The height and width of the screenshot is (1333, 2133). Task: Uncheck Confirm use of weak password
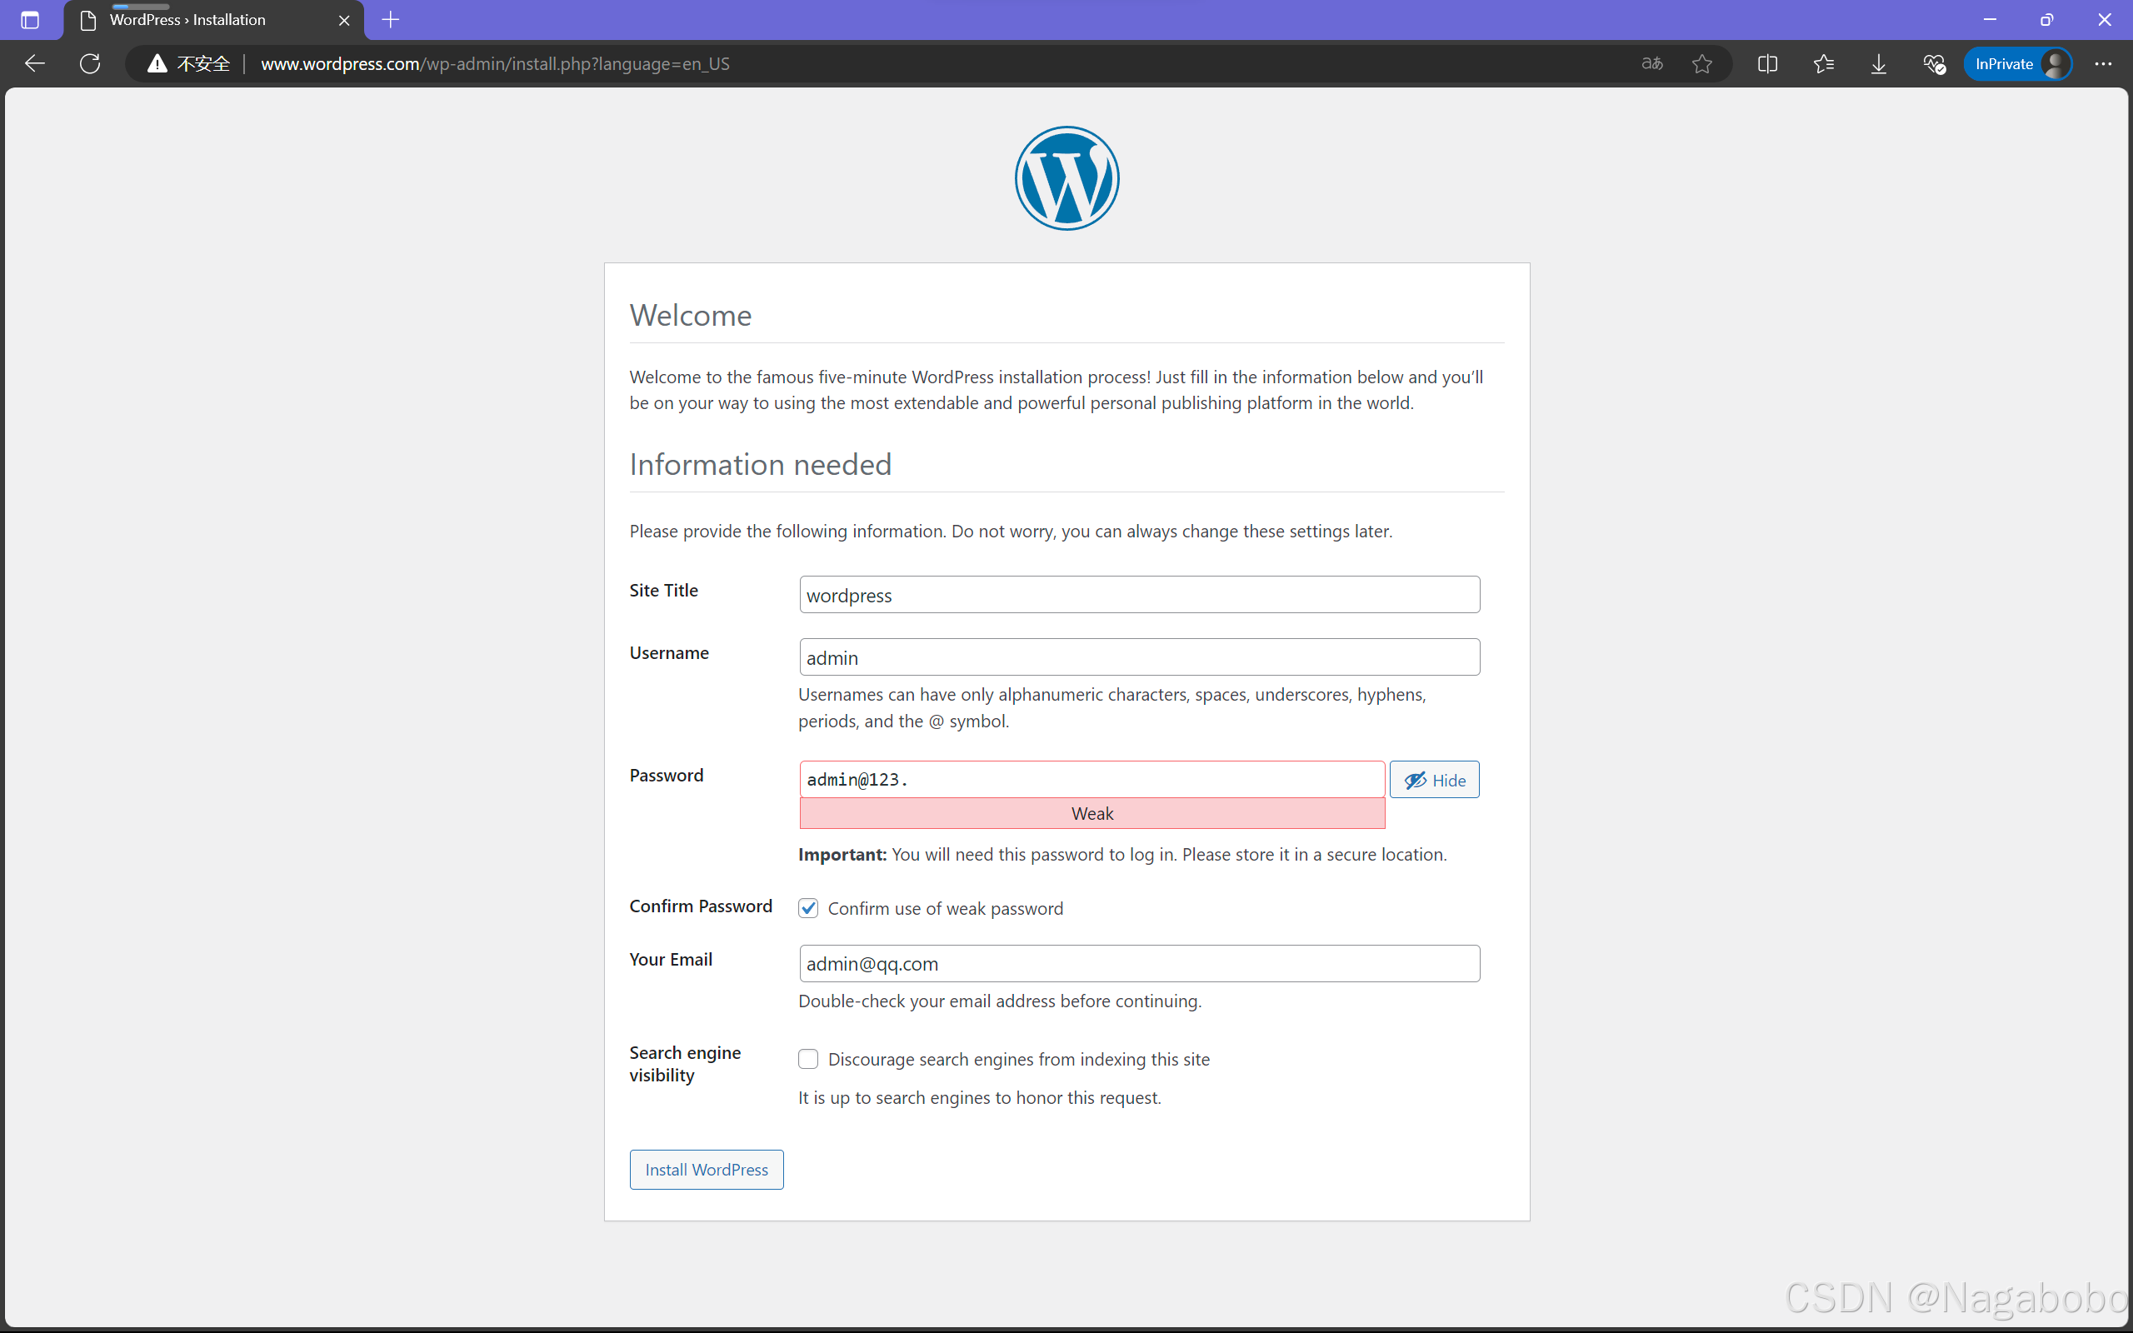click(x=808, y=908)
